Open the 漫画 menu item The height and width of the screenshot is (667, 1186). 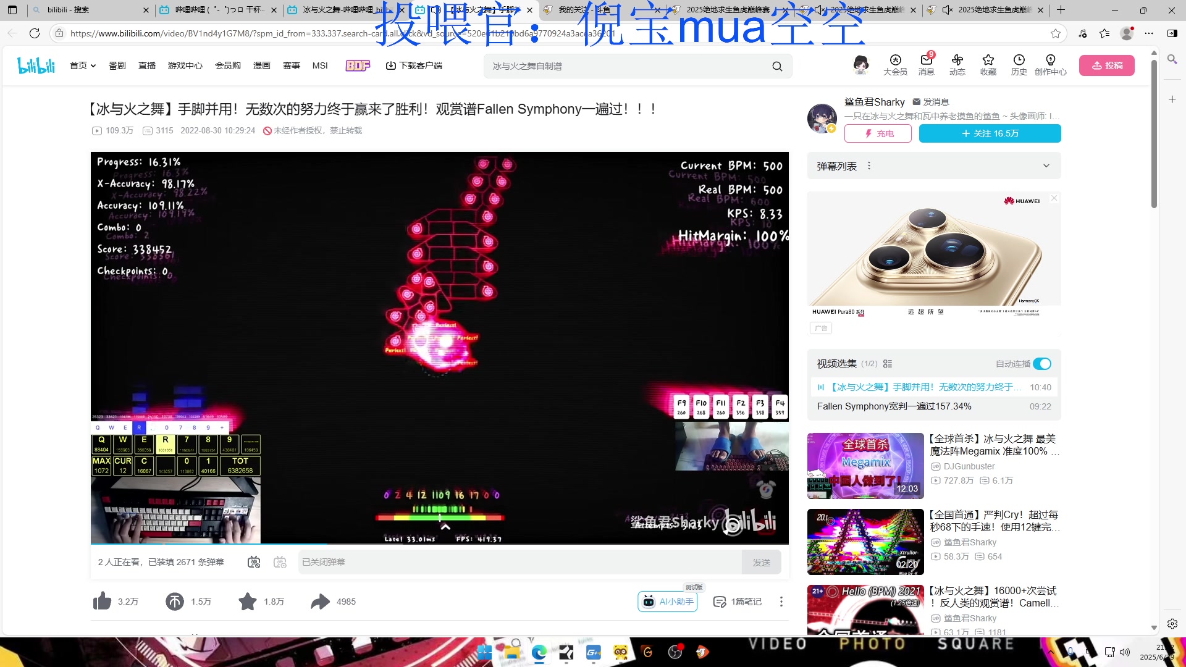click(x=262, y=65)
